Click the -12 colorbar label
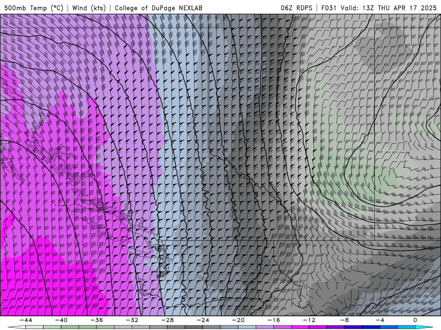The width and height of the screenshot is (441, 330). tap(309, 320)
